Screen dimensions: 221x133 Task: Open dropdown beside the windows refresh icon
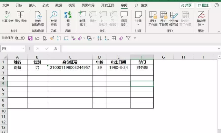94,38
